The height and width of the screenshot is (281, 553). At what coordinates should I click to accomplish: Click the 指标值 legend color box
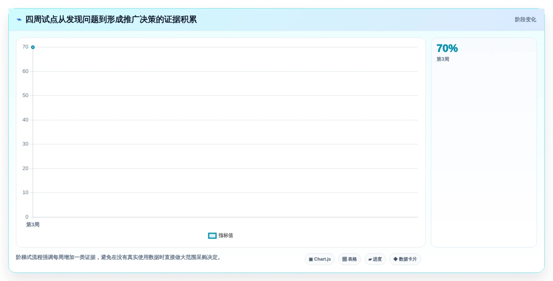click(x=212, y=236)
